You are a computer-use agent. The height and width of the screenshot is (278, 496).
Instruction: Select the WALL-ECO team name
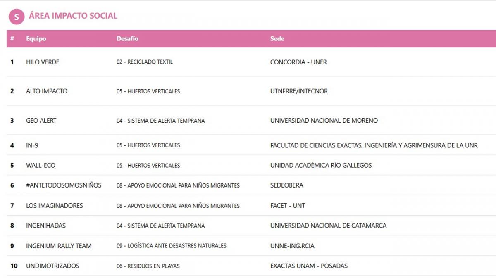click(41, 166)
